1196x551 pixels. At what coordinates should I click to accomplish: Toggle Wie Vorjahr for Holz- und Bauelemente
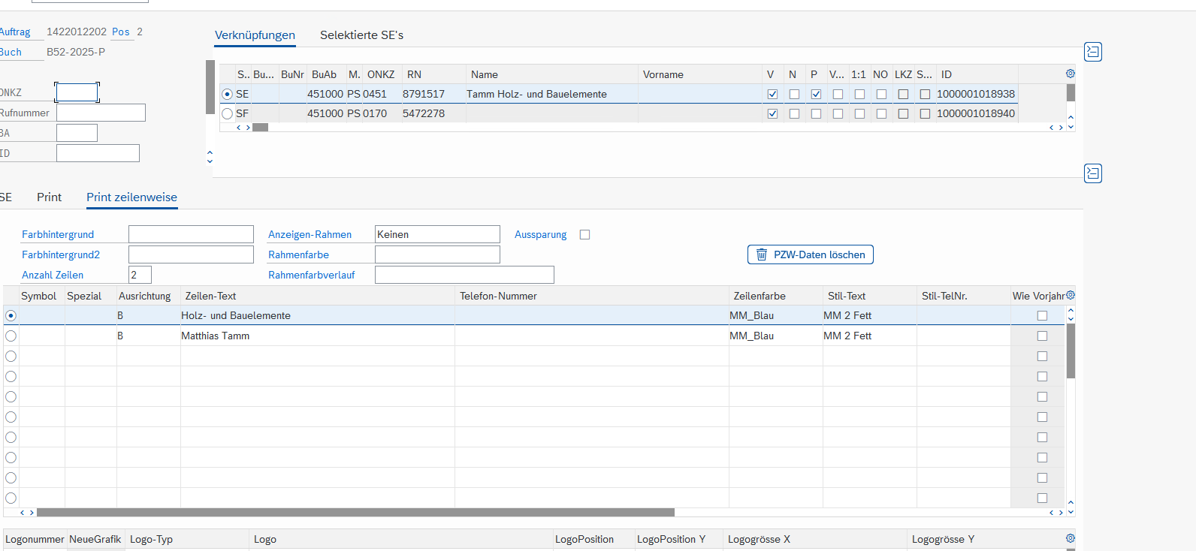click(x=1042, y=315)
